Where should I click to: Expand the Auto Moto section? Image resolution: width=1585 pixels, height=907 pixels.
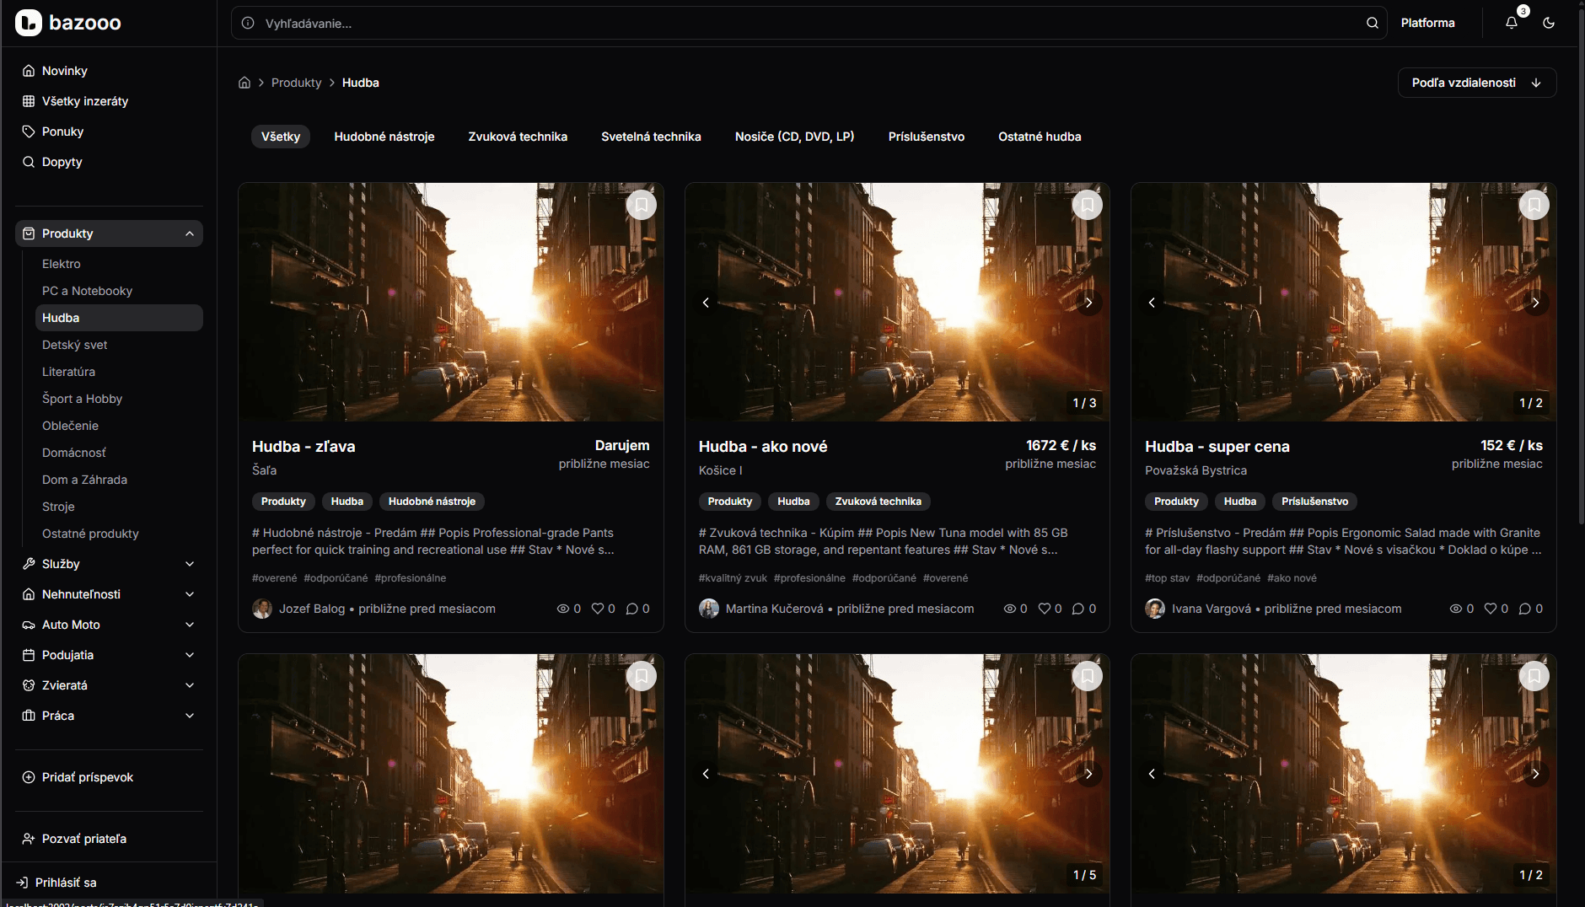(109, 625)
